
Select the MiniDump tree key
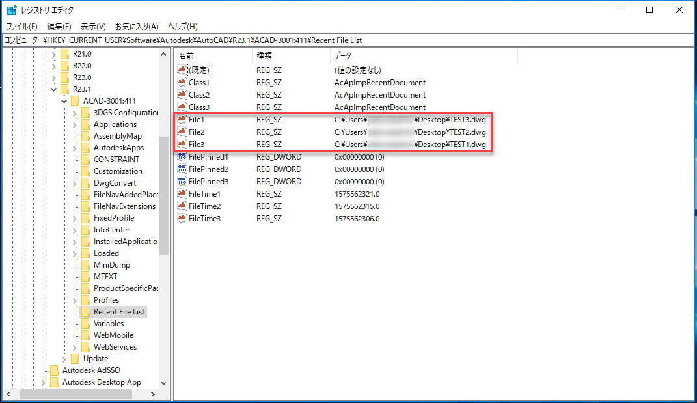(x=112, y=265)
